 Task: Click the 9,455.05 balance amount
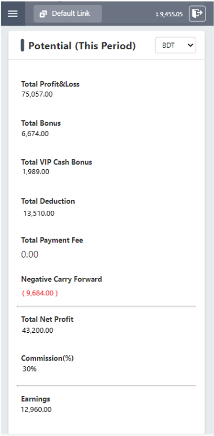[x=171, y=14]
